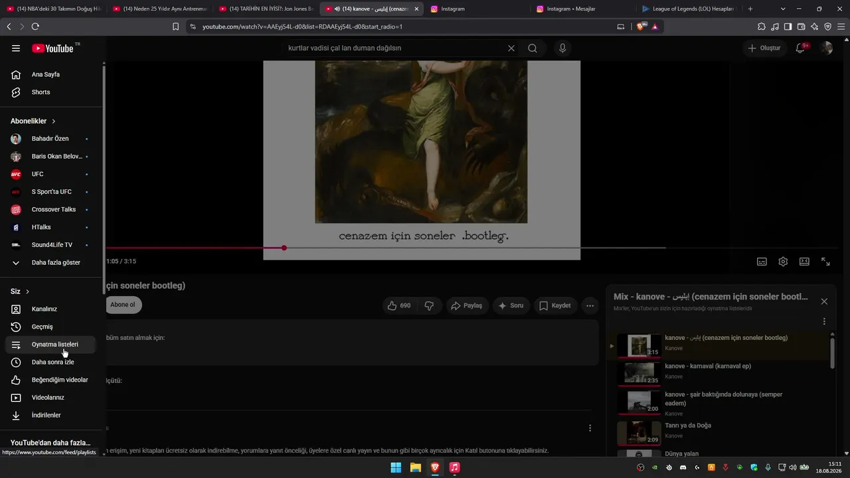Expand Daha fazla göster in subscriptions
The height and width of the screenshot is (478, 850).
tap(52, 262)
